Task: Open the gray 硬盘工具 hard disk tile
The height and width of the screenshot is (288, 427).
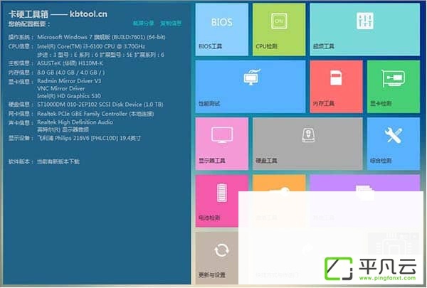Action: (x=307, y=144)
